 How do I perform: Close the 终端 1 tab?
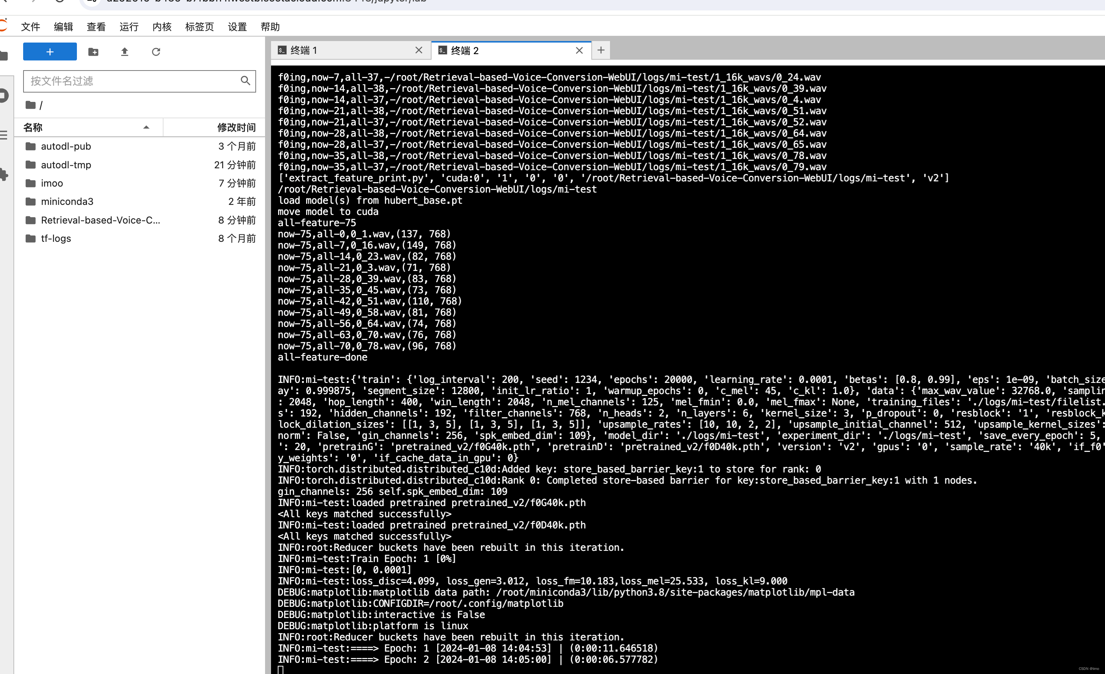418,50
